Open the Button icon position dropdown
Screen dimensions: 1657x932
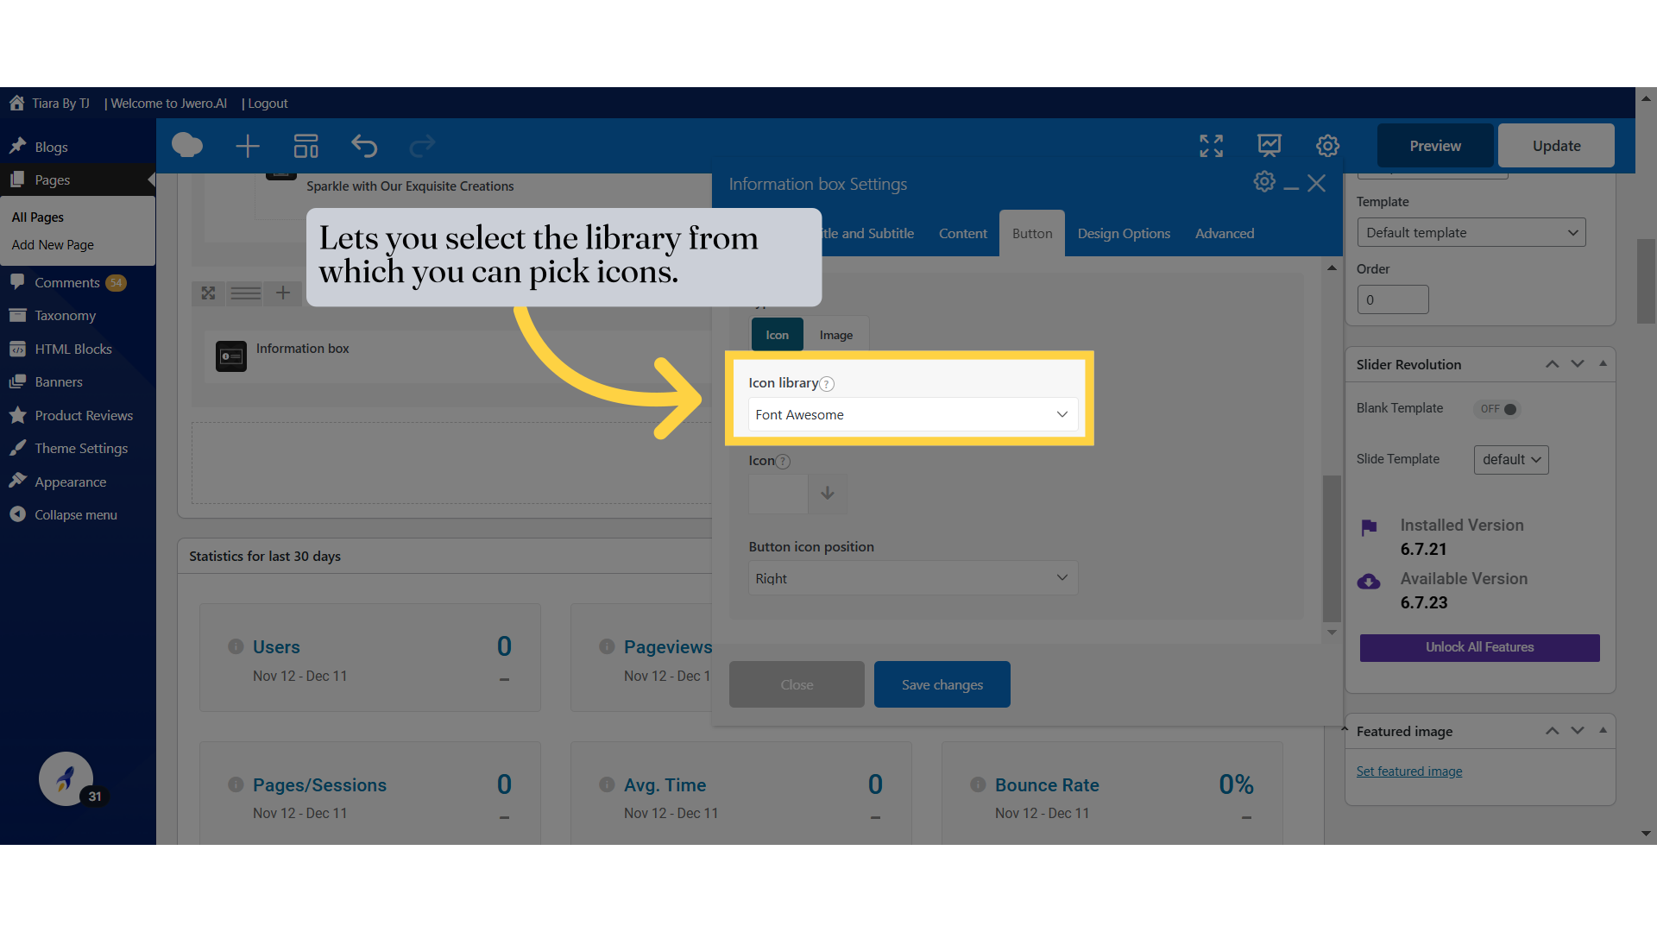click(x=912, y=578)
